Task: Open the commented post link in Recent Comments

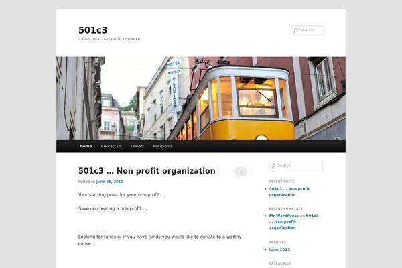Action: 294,222
